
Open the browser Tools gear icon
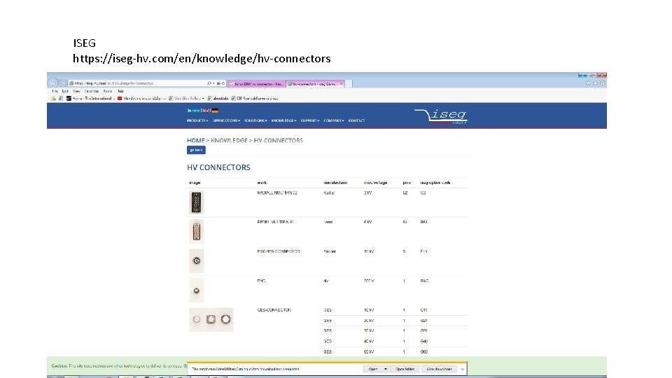pyautogui.click(x=602, y=83)
